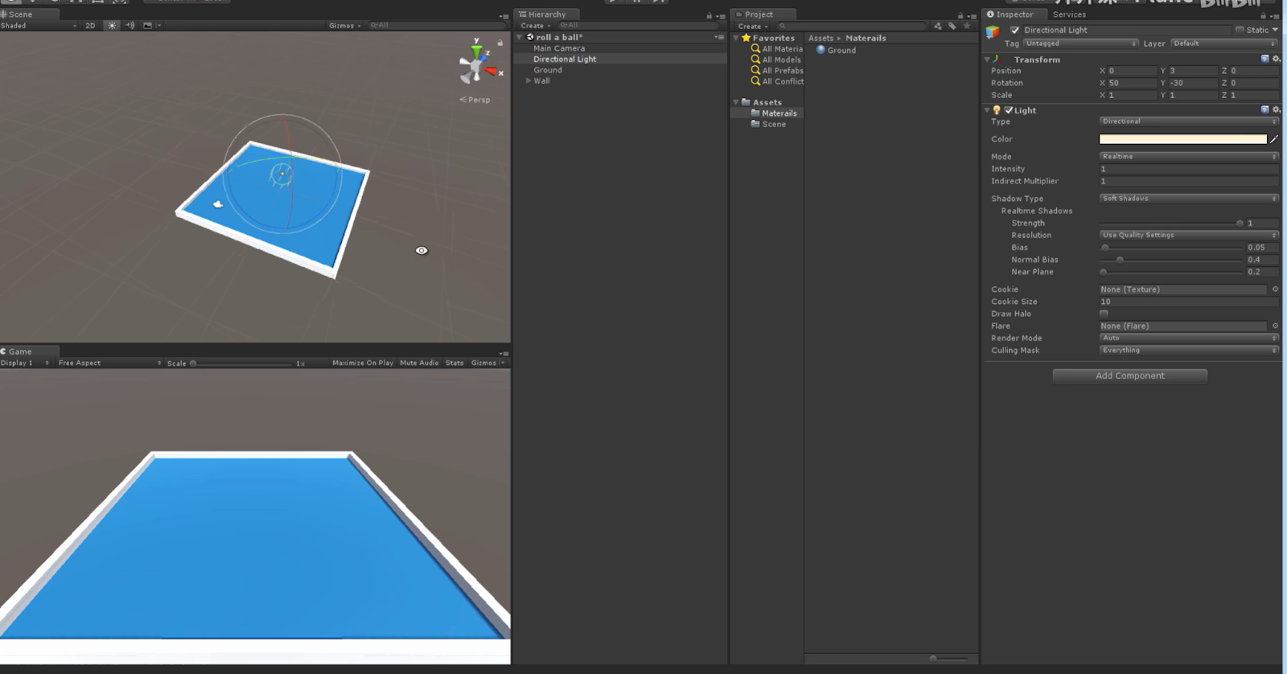Click the Add Component button
Screen dimensions: 1287x674
[1129, 376]
